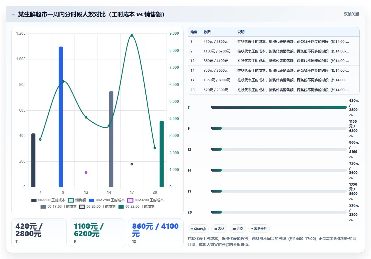Click the dark bar for period 7
Viewport: 371px width, 259px height.
[x=33, y=160]
